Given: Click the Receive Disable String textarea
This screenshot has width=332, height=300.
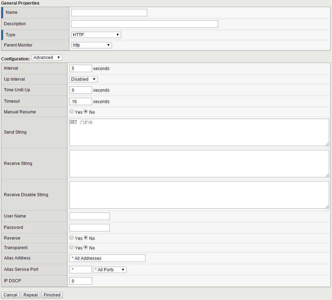Looking at the screenshot, I should (199, 195).
